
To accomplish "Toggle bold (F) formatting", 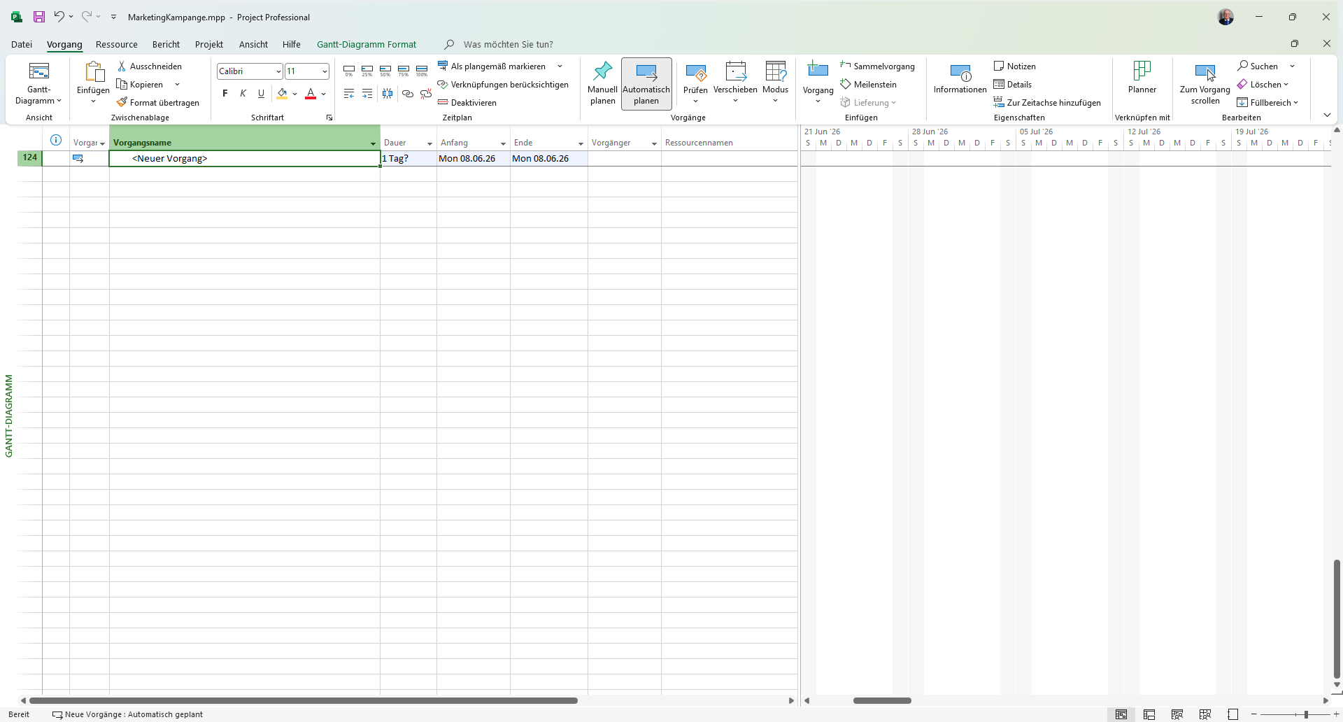I will (225, 93).
